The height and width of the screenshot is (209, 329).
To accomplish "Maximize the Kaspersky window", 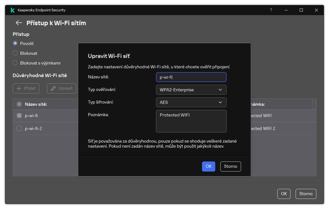I will coord(301,10).
